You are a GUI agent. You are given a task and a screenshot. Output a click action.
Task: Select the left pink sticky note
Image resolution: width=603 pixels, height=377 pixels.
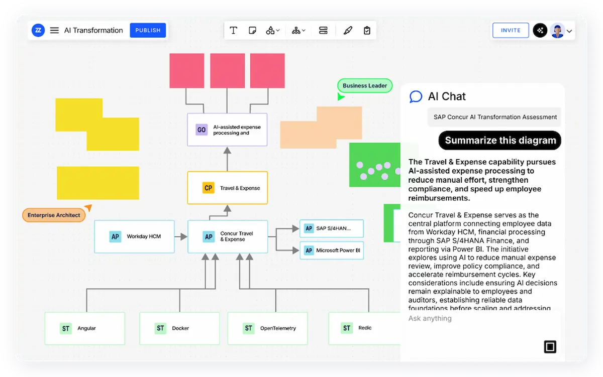point(186,71)
